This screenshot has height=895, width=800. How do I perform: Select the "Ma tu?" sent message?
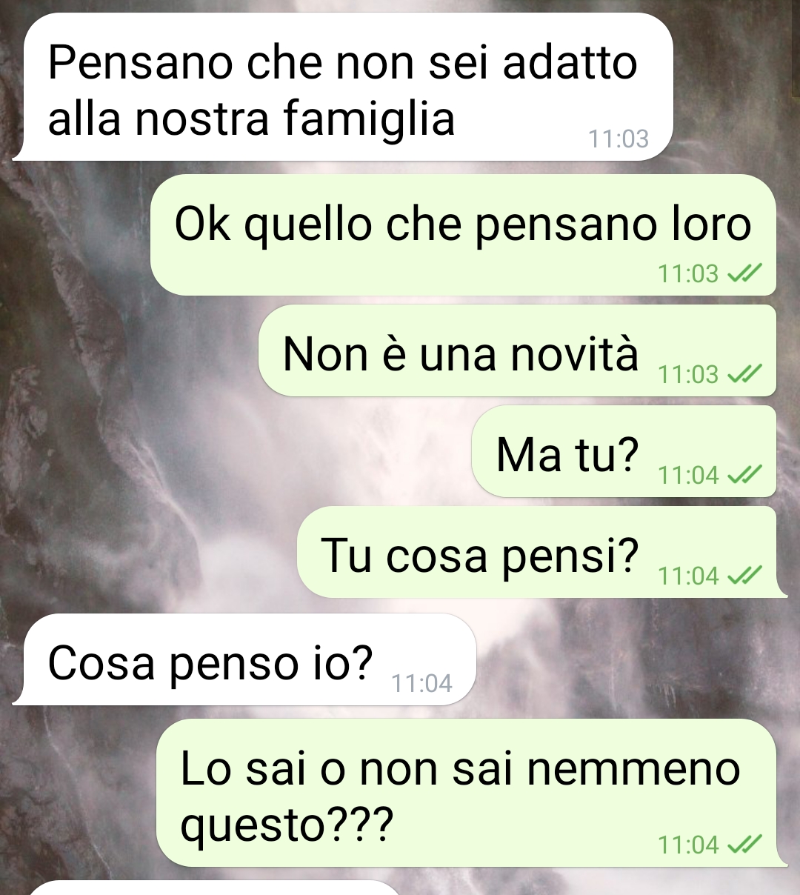tap(624, 451)
